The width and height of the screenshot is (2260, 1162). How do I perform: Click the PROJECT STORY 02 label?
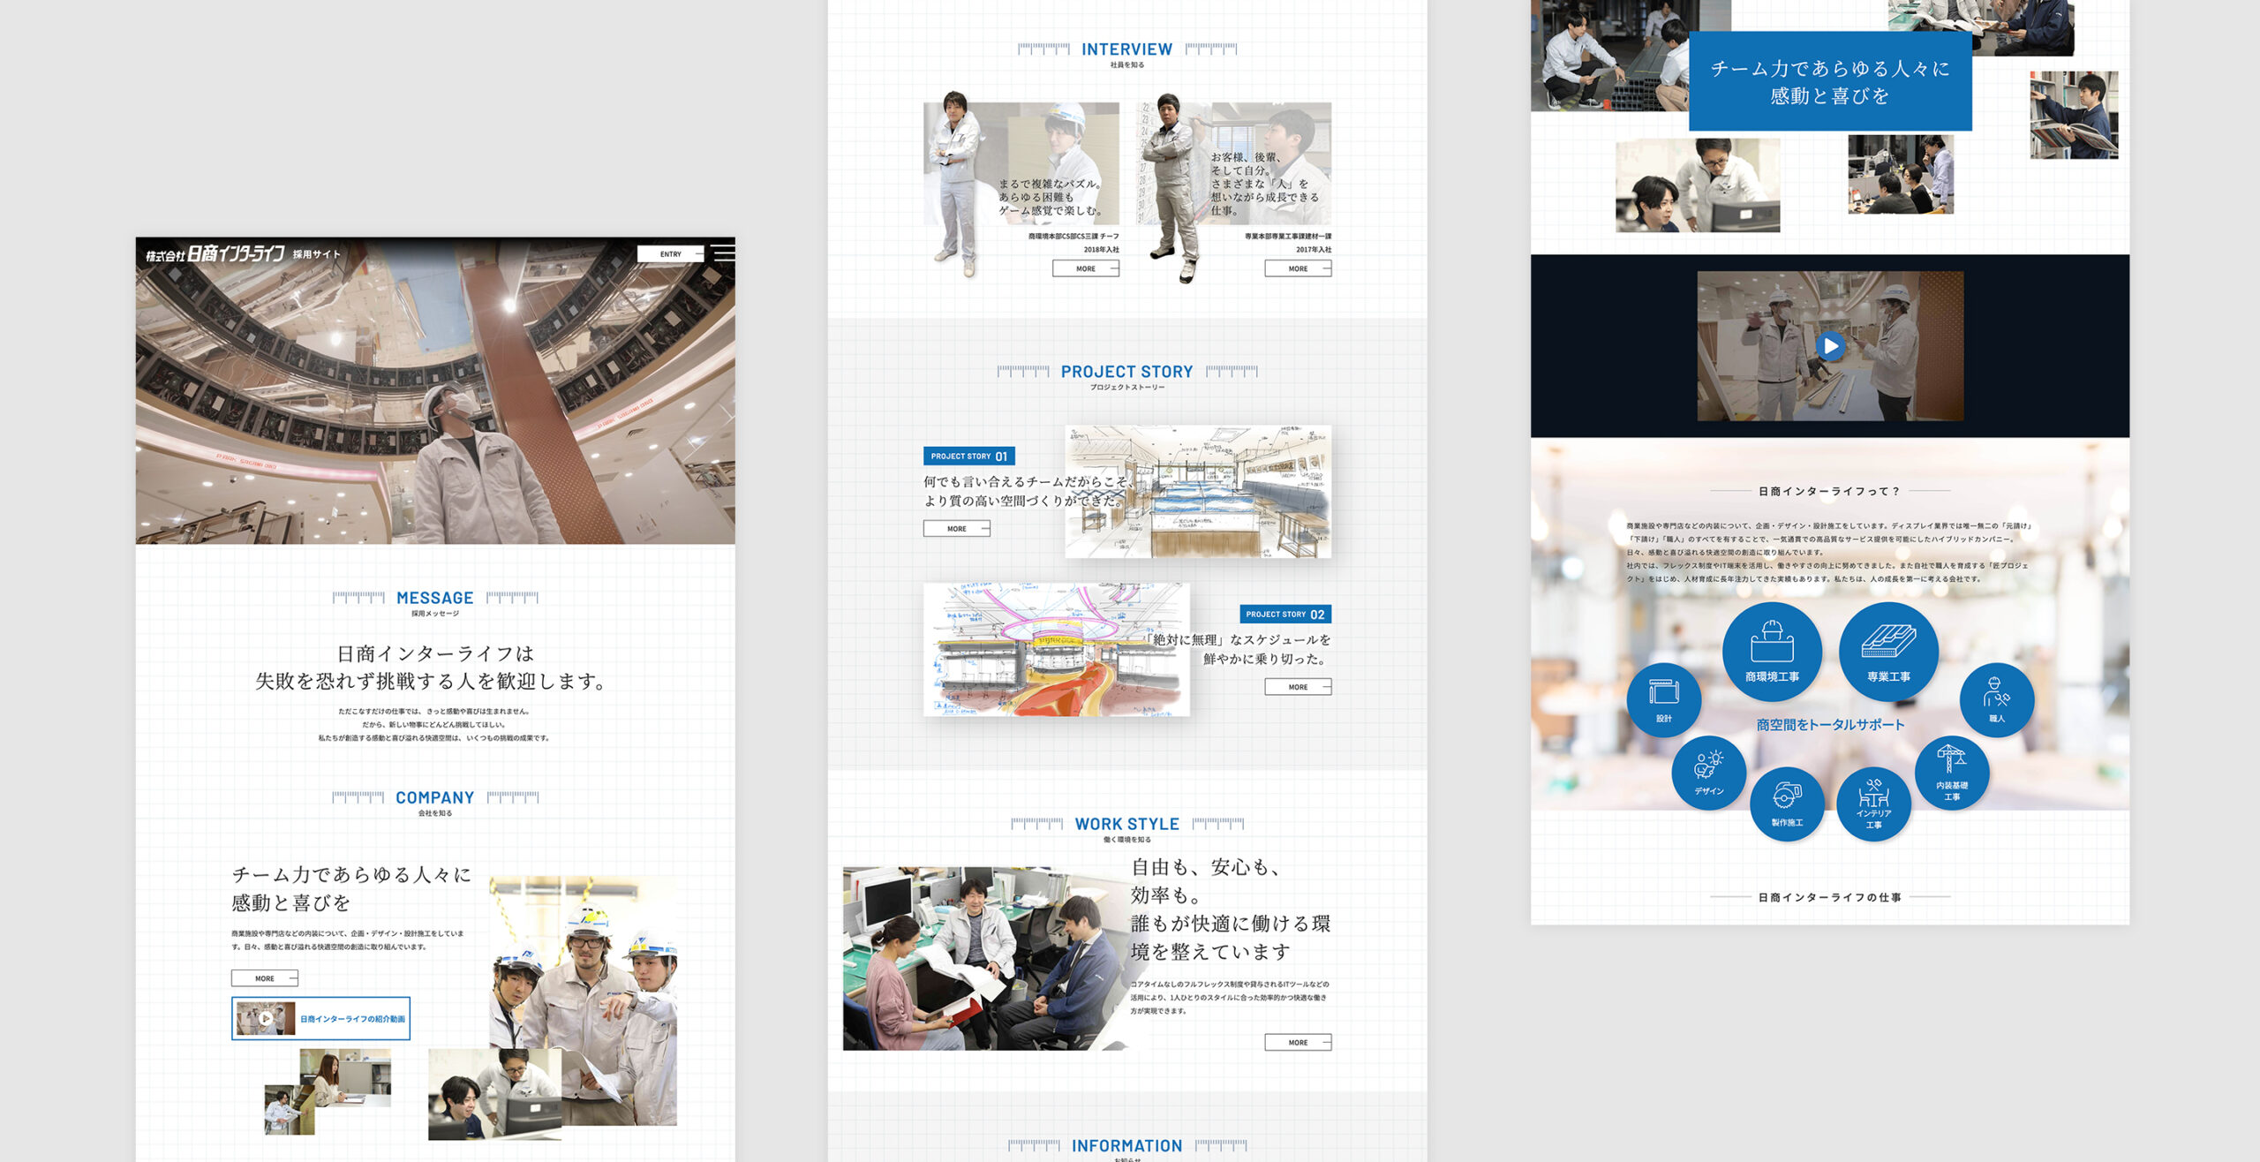coord(1285,614)
